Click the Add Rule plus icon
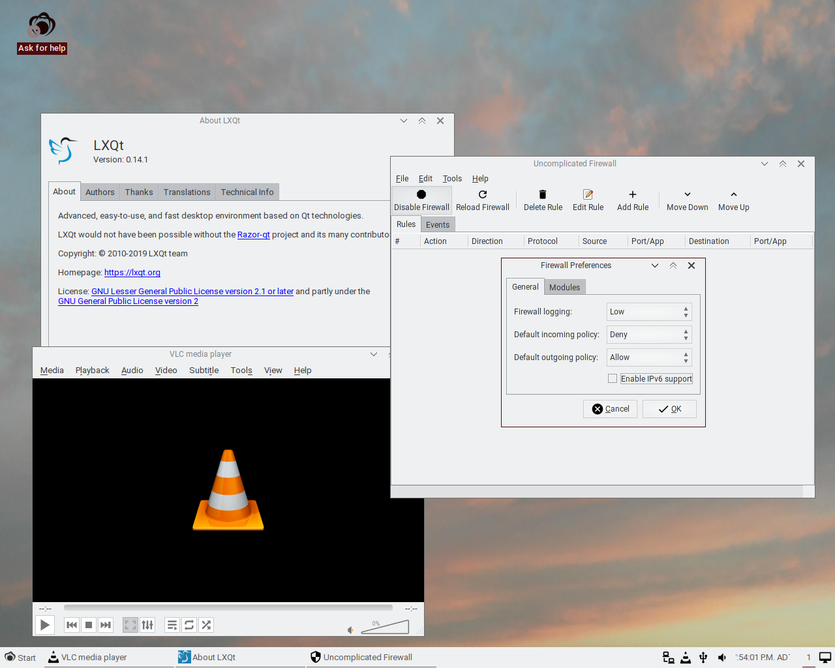Image resolution: width=835 pixels, height=668 pixels. click(x=633, y=194)
